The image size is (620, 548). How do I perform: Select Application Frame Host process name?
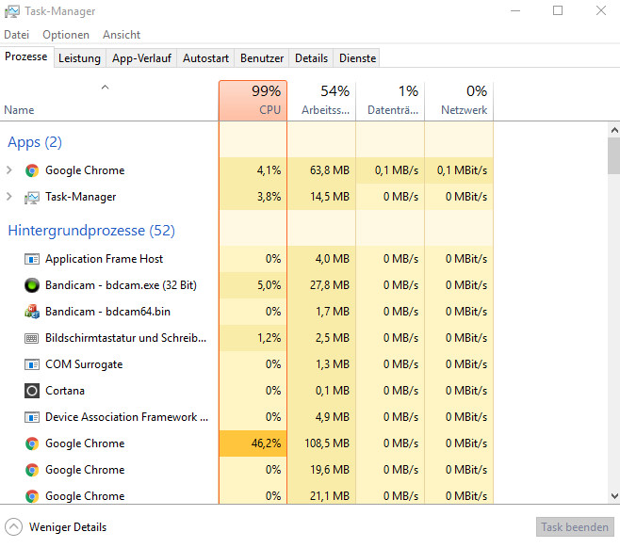click(104, 259)
